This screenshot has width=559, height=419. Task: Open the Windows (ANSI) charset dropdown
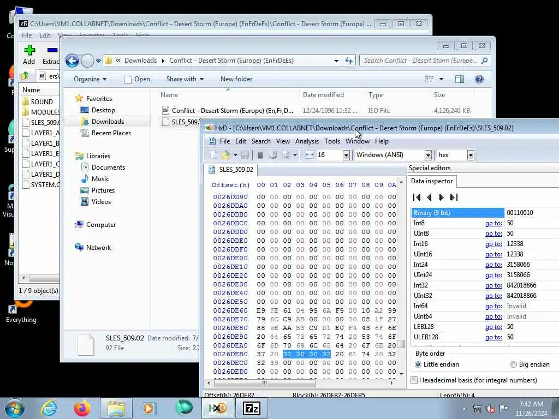coord(428,155)
